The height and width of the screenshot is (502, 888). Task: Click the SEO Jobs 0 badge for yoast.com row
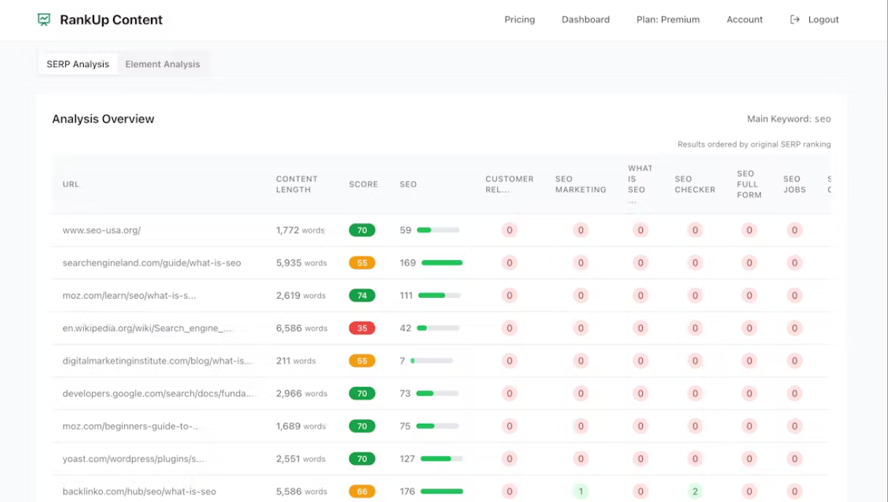[x=795, y=459]
